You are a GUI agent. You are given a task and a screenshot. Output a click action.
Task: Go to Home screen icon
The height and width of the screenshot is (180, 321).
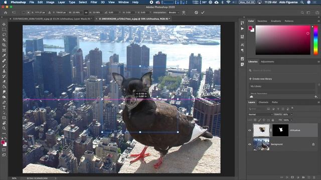6,12
